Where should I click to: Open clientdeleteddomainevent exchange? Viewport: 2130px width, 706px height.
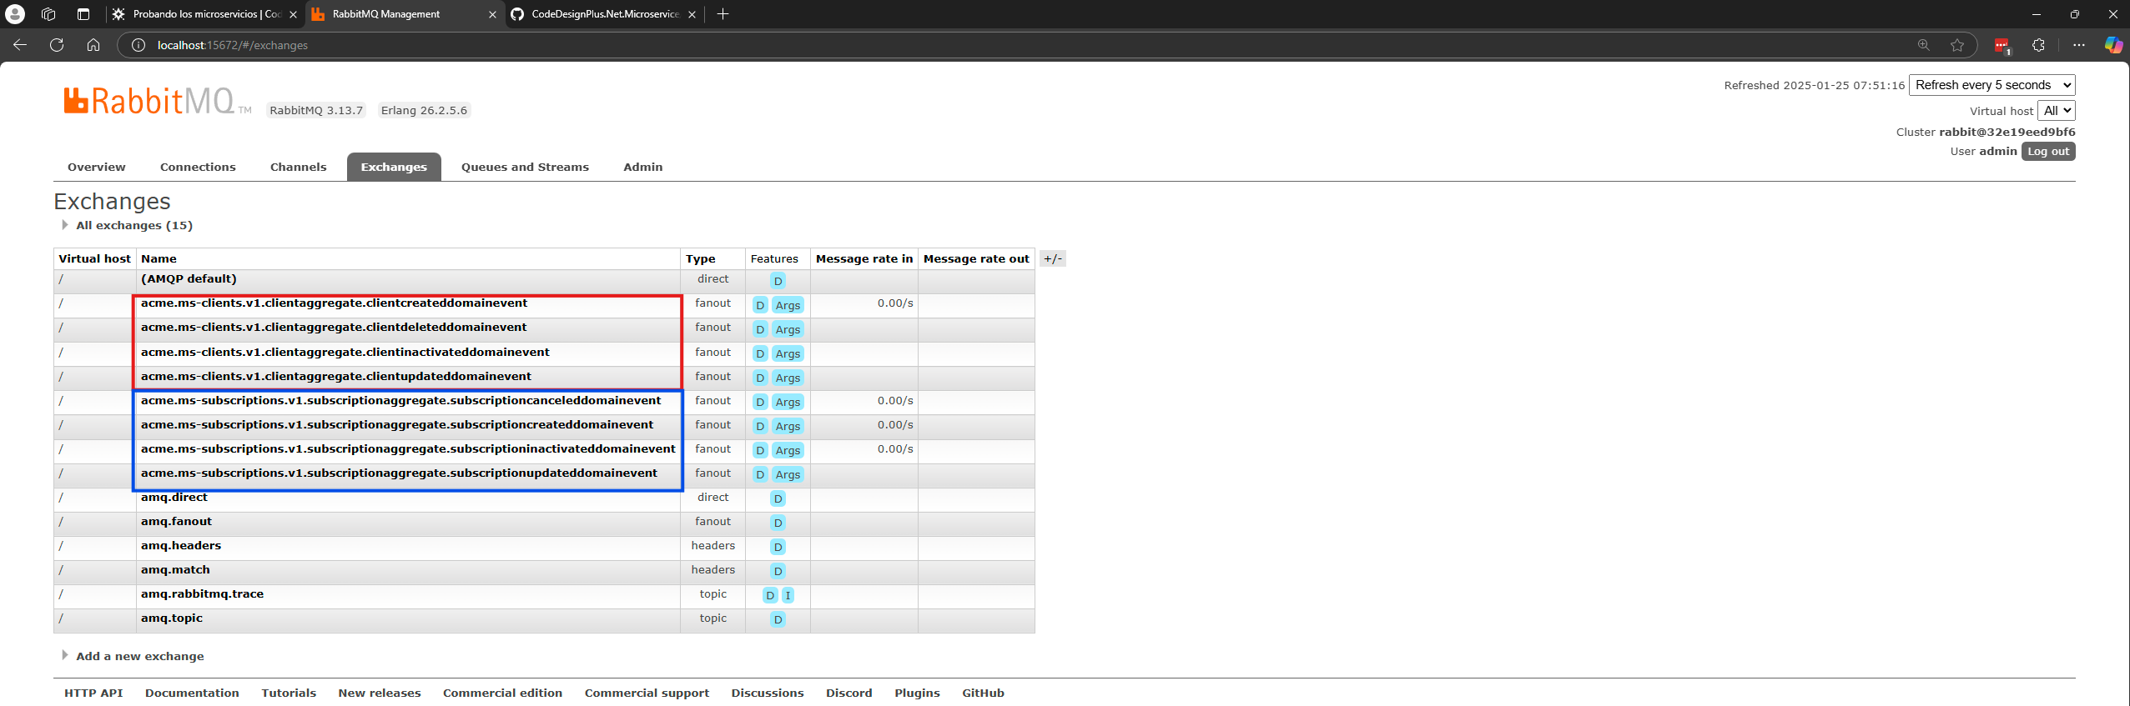(x=334, y=327)
